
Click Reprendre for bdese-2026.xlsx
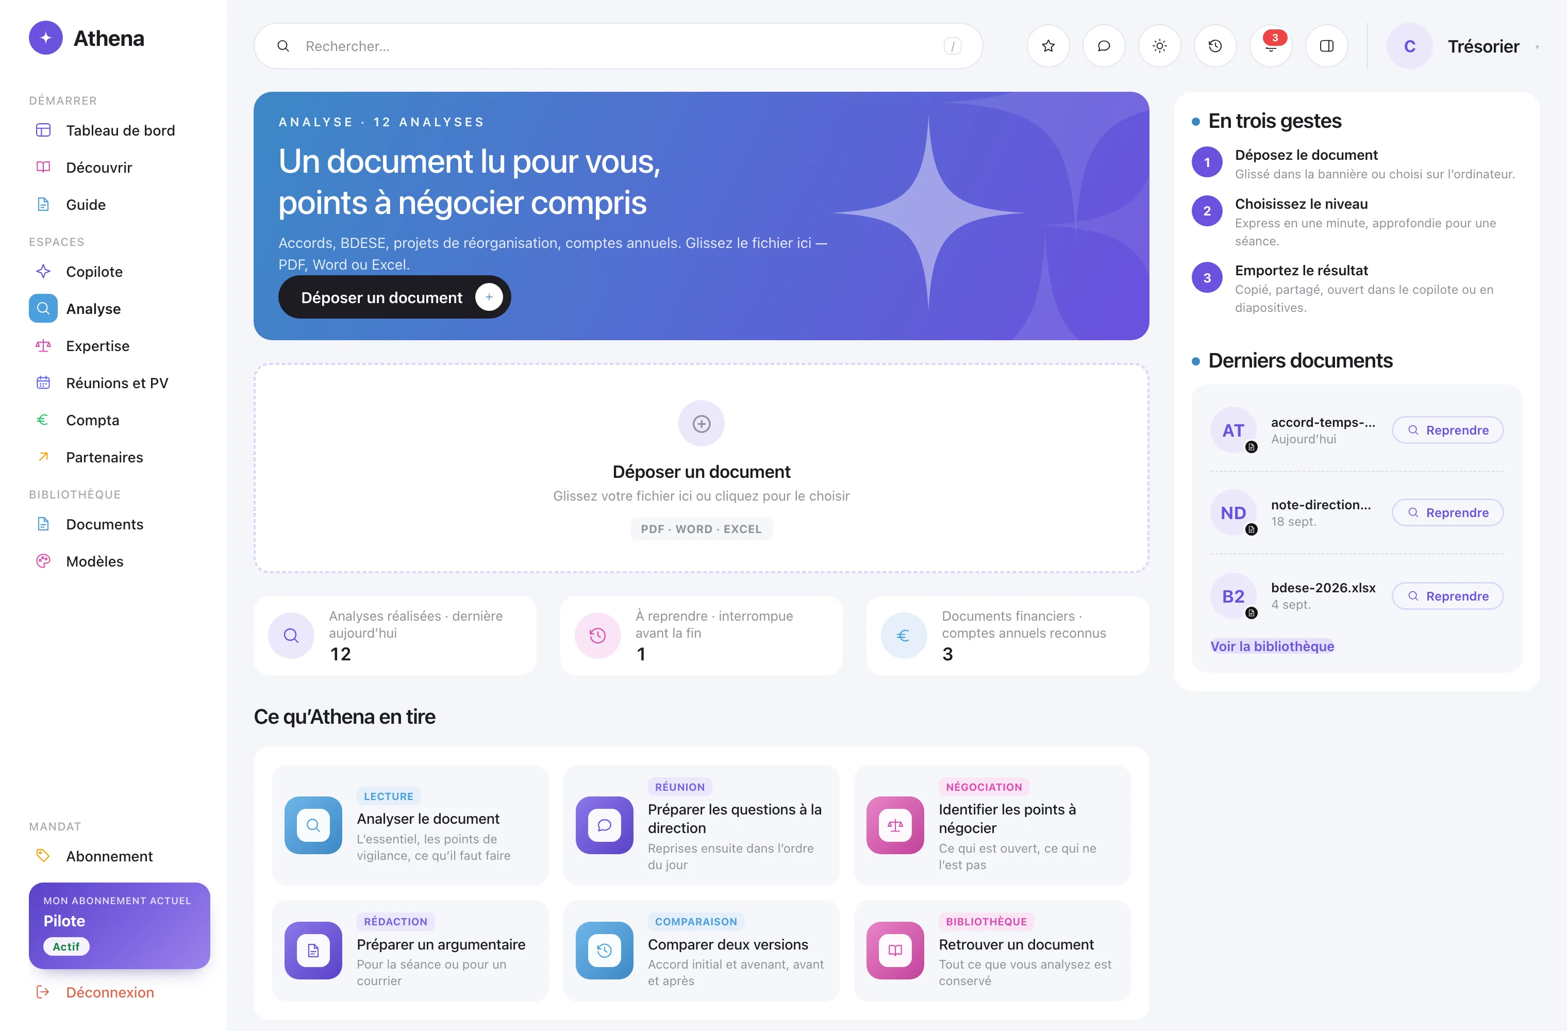1447,596
